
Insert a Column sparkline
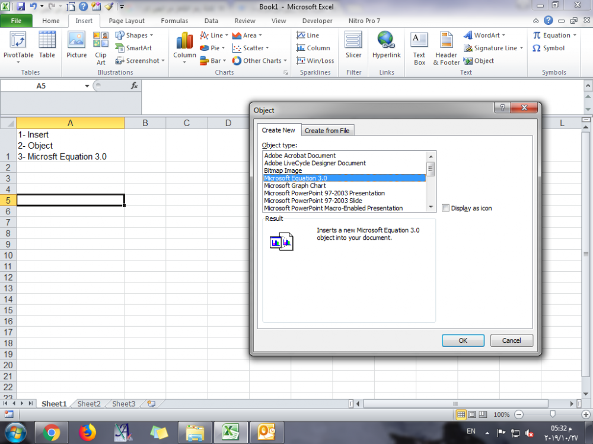313,48
